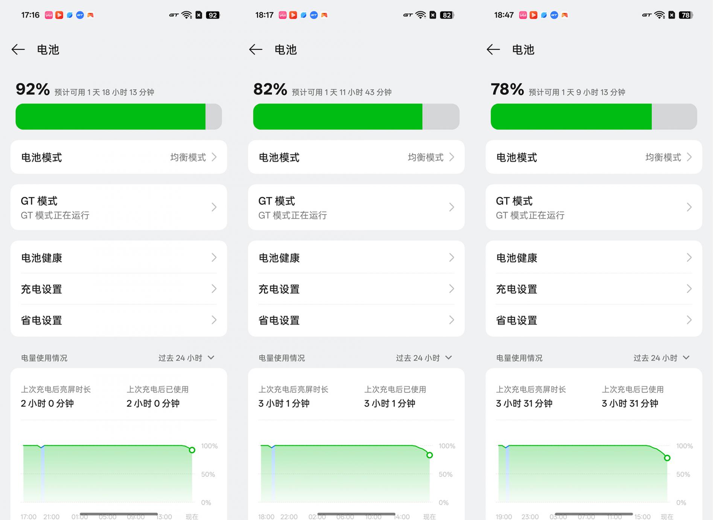715x520 pixels.
Task: Open 省电设置 on the 78% screen
Action: 594,320
